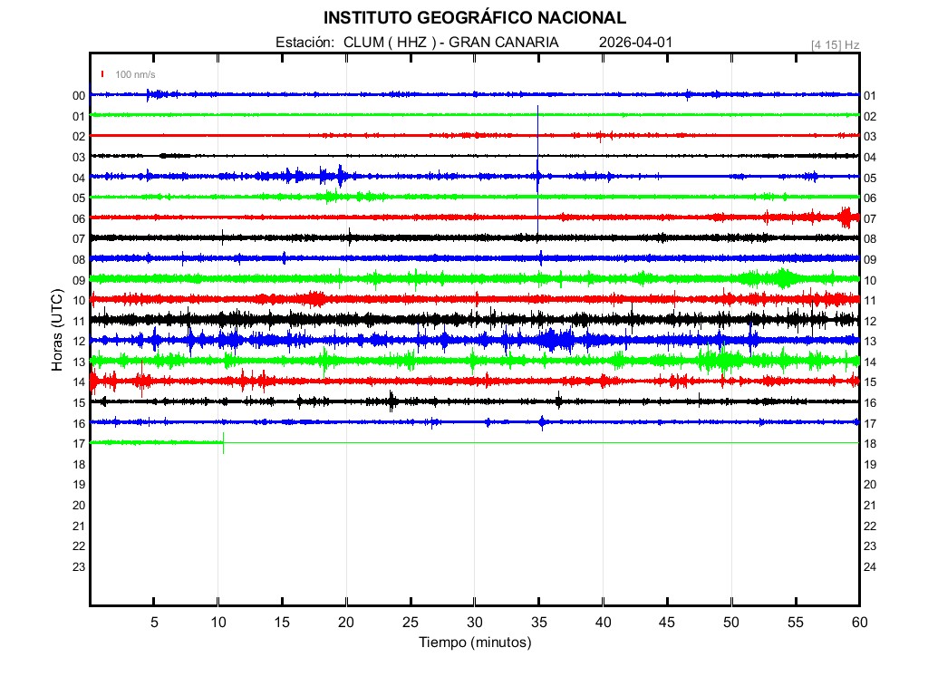The image size is (928, 696).
Task: Click the 60-minute tick label on time axis
Action: pos(859,623)
